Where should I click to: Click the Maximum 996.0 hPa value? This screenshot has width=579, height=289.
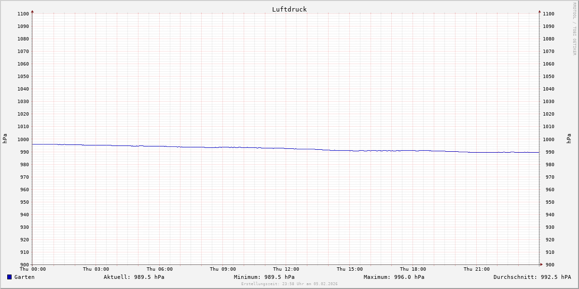(394, 277)
